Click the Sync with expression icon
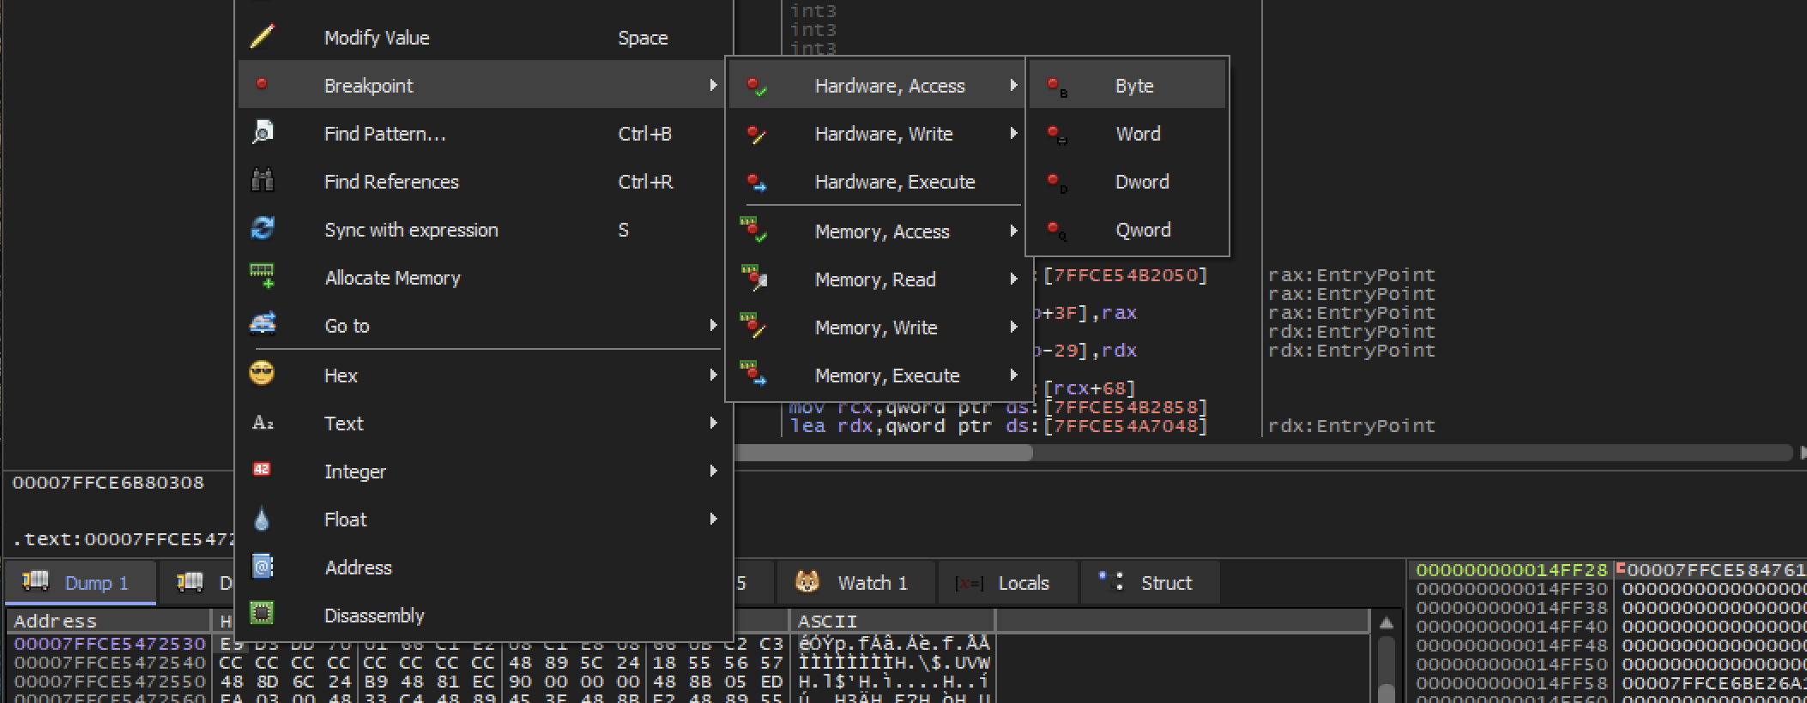Image resolution: width=1807 pixels, height=703 pixels. 262,228
